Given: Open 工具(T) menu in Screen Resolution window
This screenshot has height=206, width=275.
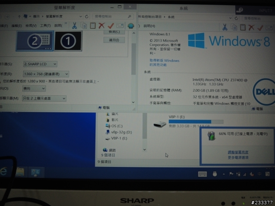Looking at the screenshot, I should 46,26.
